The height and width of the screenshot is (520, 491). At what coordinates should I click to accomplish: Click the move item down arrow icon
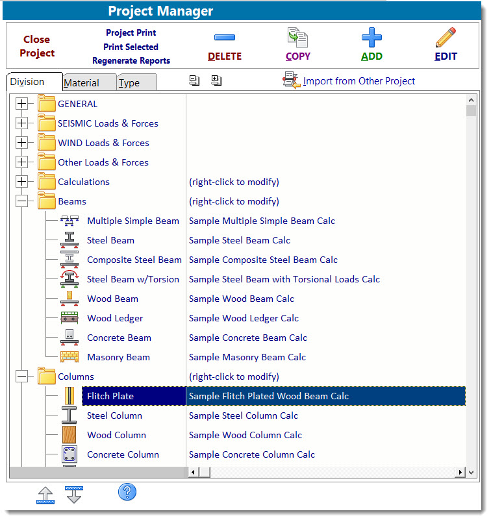pyautogui.click(x=74, y=495)
